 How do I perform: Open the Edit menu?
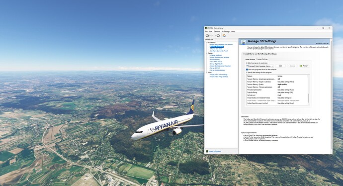pyautogui.click(x=211, y=31)
